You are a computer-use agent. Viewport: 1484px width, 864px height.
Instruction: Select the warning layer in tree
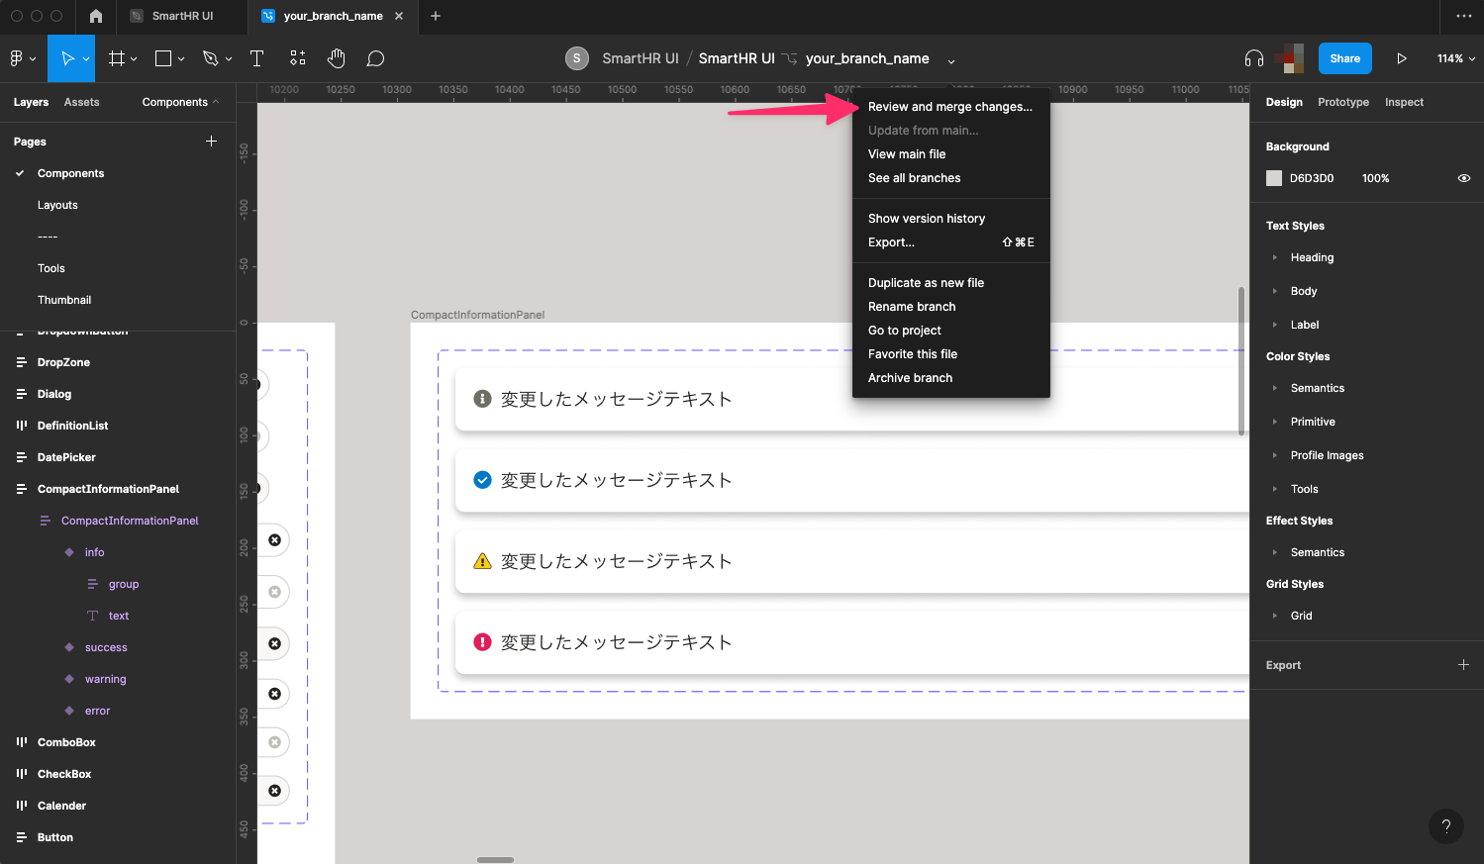[x=105, y=679]
